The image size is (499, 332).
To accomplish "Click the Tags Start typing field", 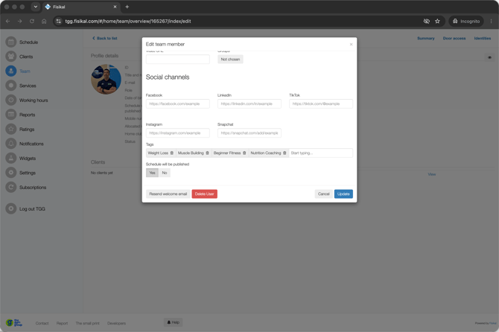I will [x=320, y=153].
